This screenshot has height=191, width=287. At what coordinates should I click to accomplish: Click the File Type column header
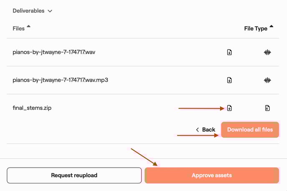[x=256, y=28]
